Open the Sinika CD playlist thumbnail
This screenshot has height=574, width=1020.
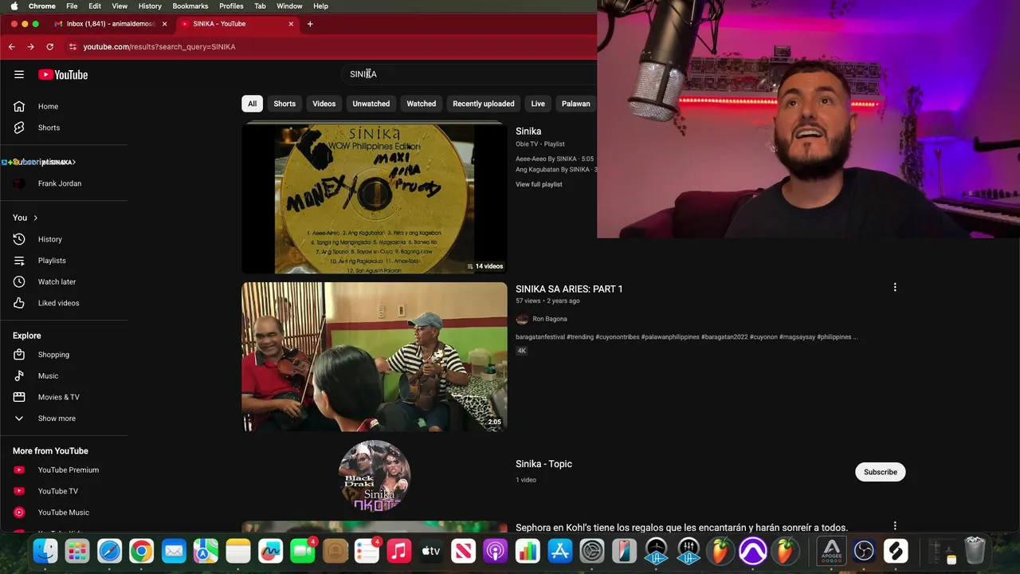(x=375, y=199)
